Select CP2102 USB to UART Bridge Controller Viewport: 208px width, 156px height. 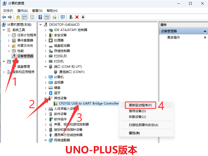pos(89,103)
